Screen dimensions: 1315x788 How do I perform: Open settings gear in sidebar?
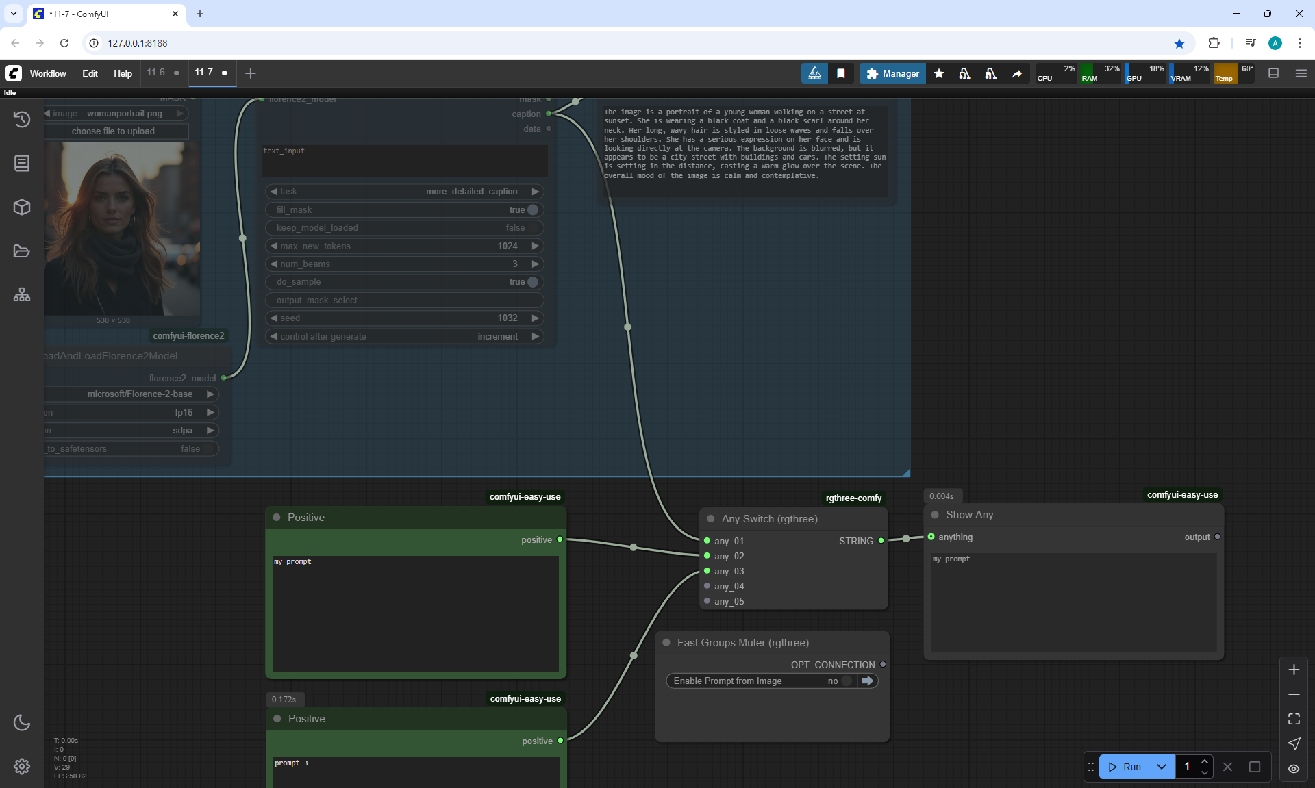pyautogui.click(x=22, y=766)
